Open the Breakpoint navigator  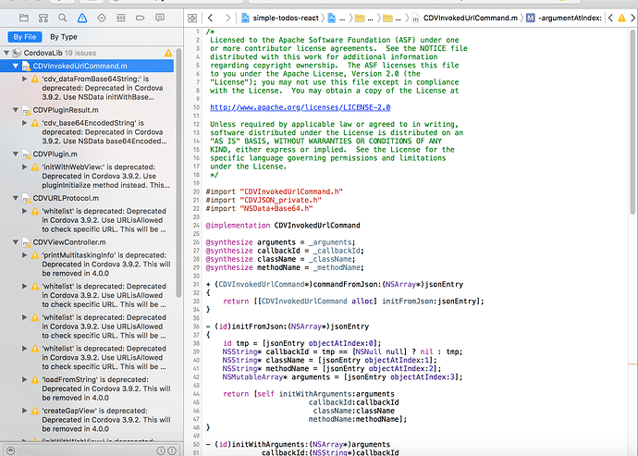pos(141,18)
